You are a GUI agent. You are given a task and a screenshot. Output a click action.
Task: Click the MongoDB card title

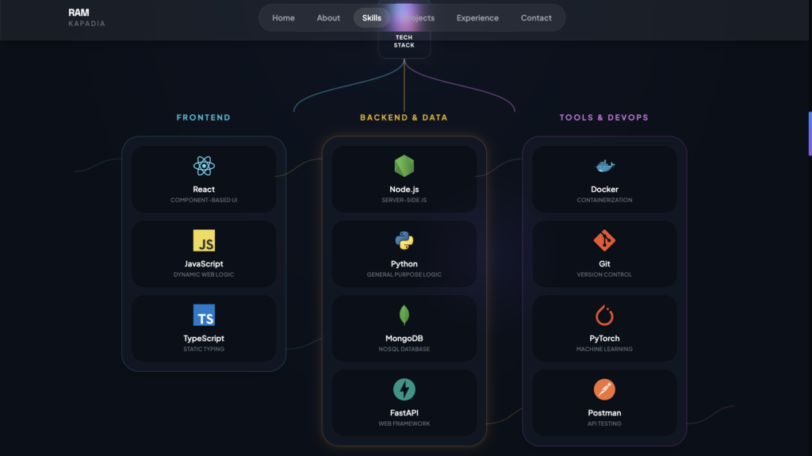(x=404, y=339)
